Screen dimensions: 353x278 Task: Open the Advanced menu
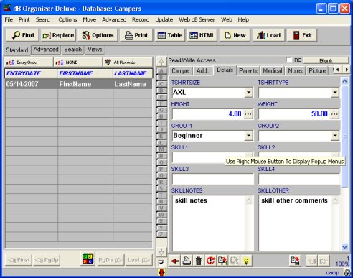114,19
